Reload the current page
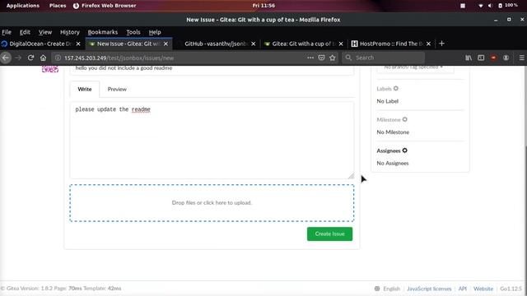 point(30,58)
